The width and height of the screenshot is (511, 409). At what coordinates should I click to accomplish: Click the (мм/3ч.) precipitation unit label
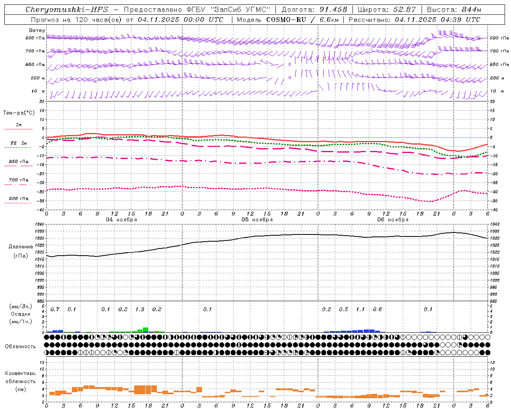pos(20,306)
